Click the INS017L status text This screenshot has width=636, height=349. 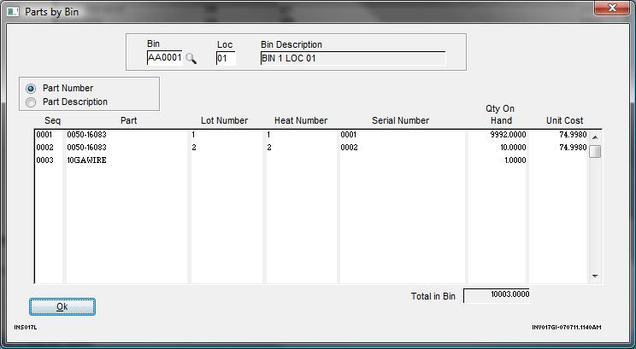coord(25,327)
